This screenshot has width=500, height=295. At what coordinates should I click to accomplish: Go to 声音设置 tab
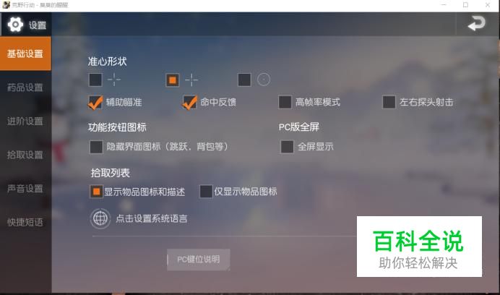click(x=25, y=189)
